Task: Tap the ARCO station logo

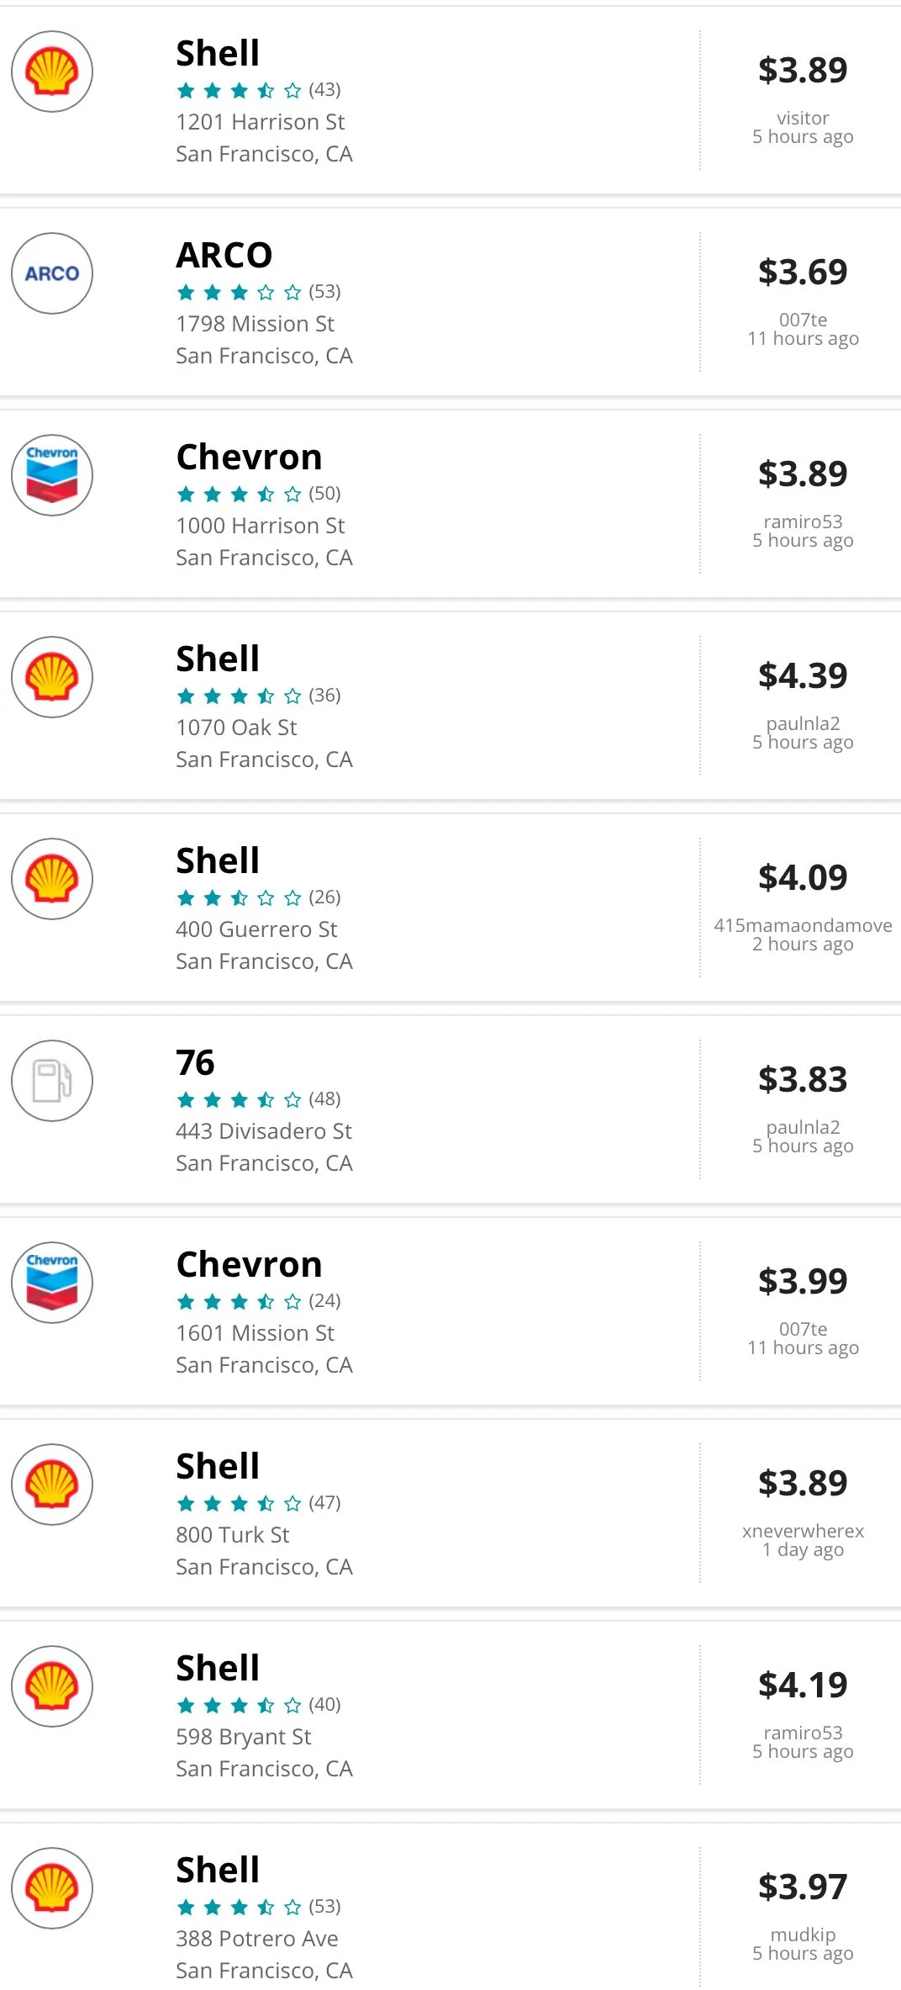Action: (52, 273)
